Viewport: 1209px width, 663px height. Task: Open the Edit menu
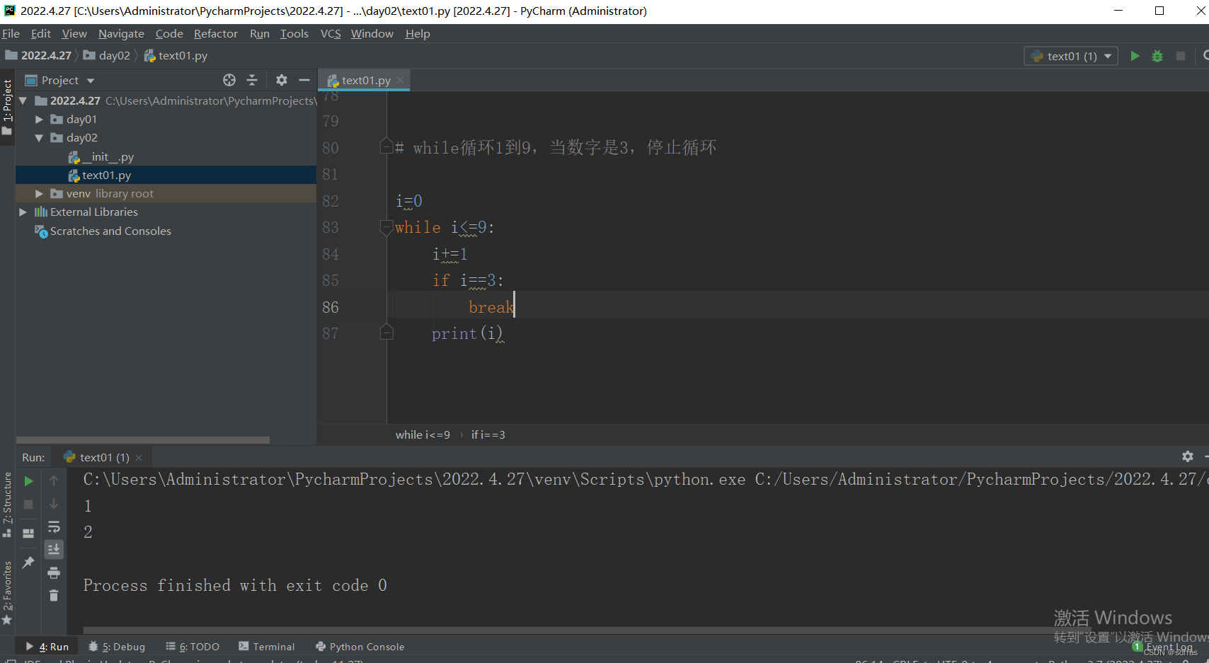(x=40, y=33)
